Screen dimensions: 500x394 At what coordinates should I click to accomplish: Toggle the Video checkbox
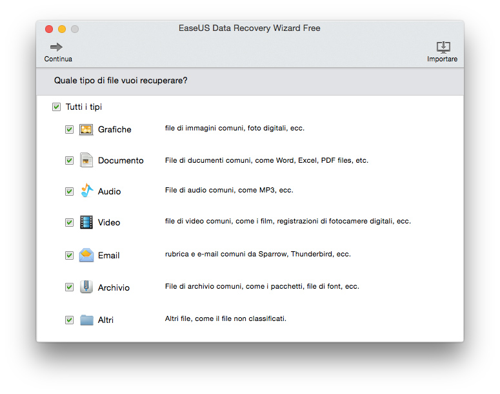[x=69, y=222]
